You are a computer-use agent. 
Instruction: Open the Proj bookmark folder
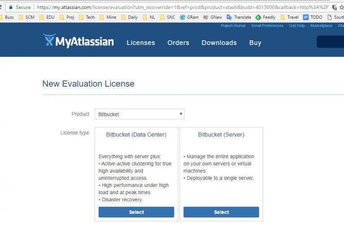click(67, 17)
